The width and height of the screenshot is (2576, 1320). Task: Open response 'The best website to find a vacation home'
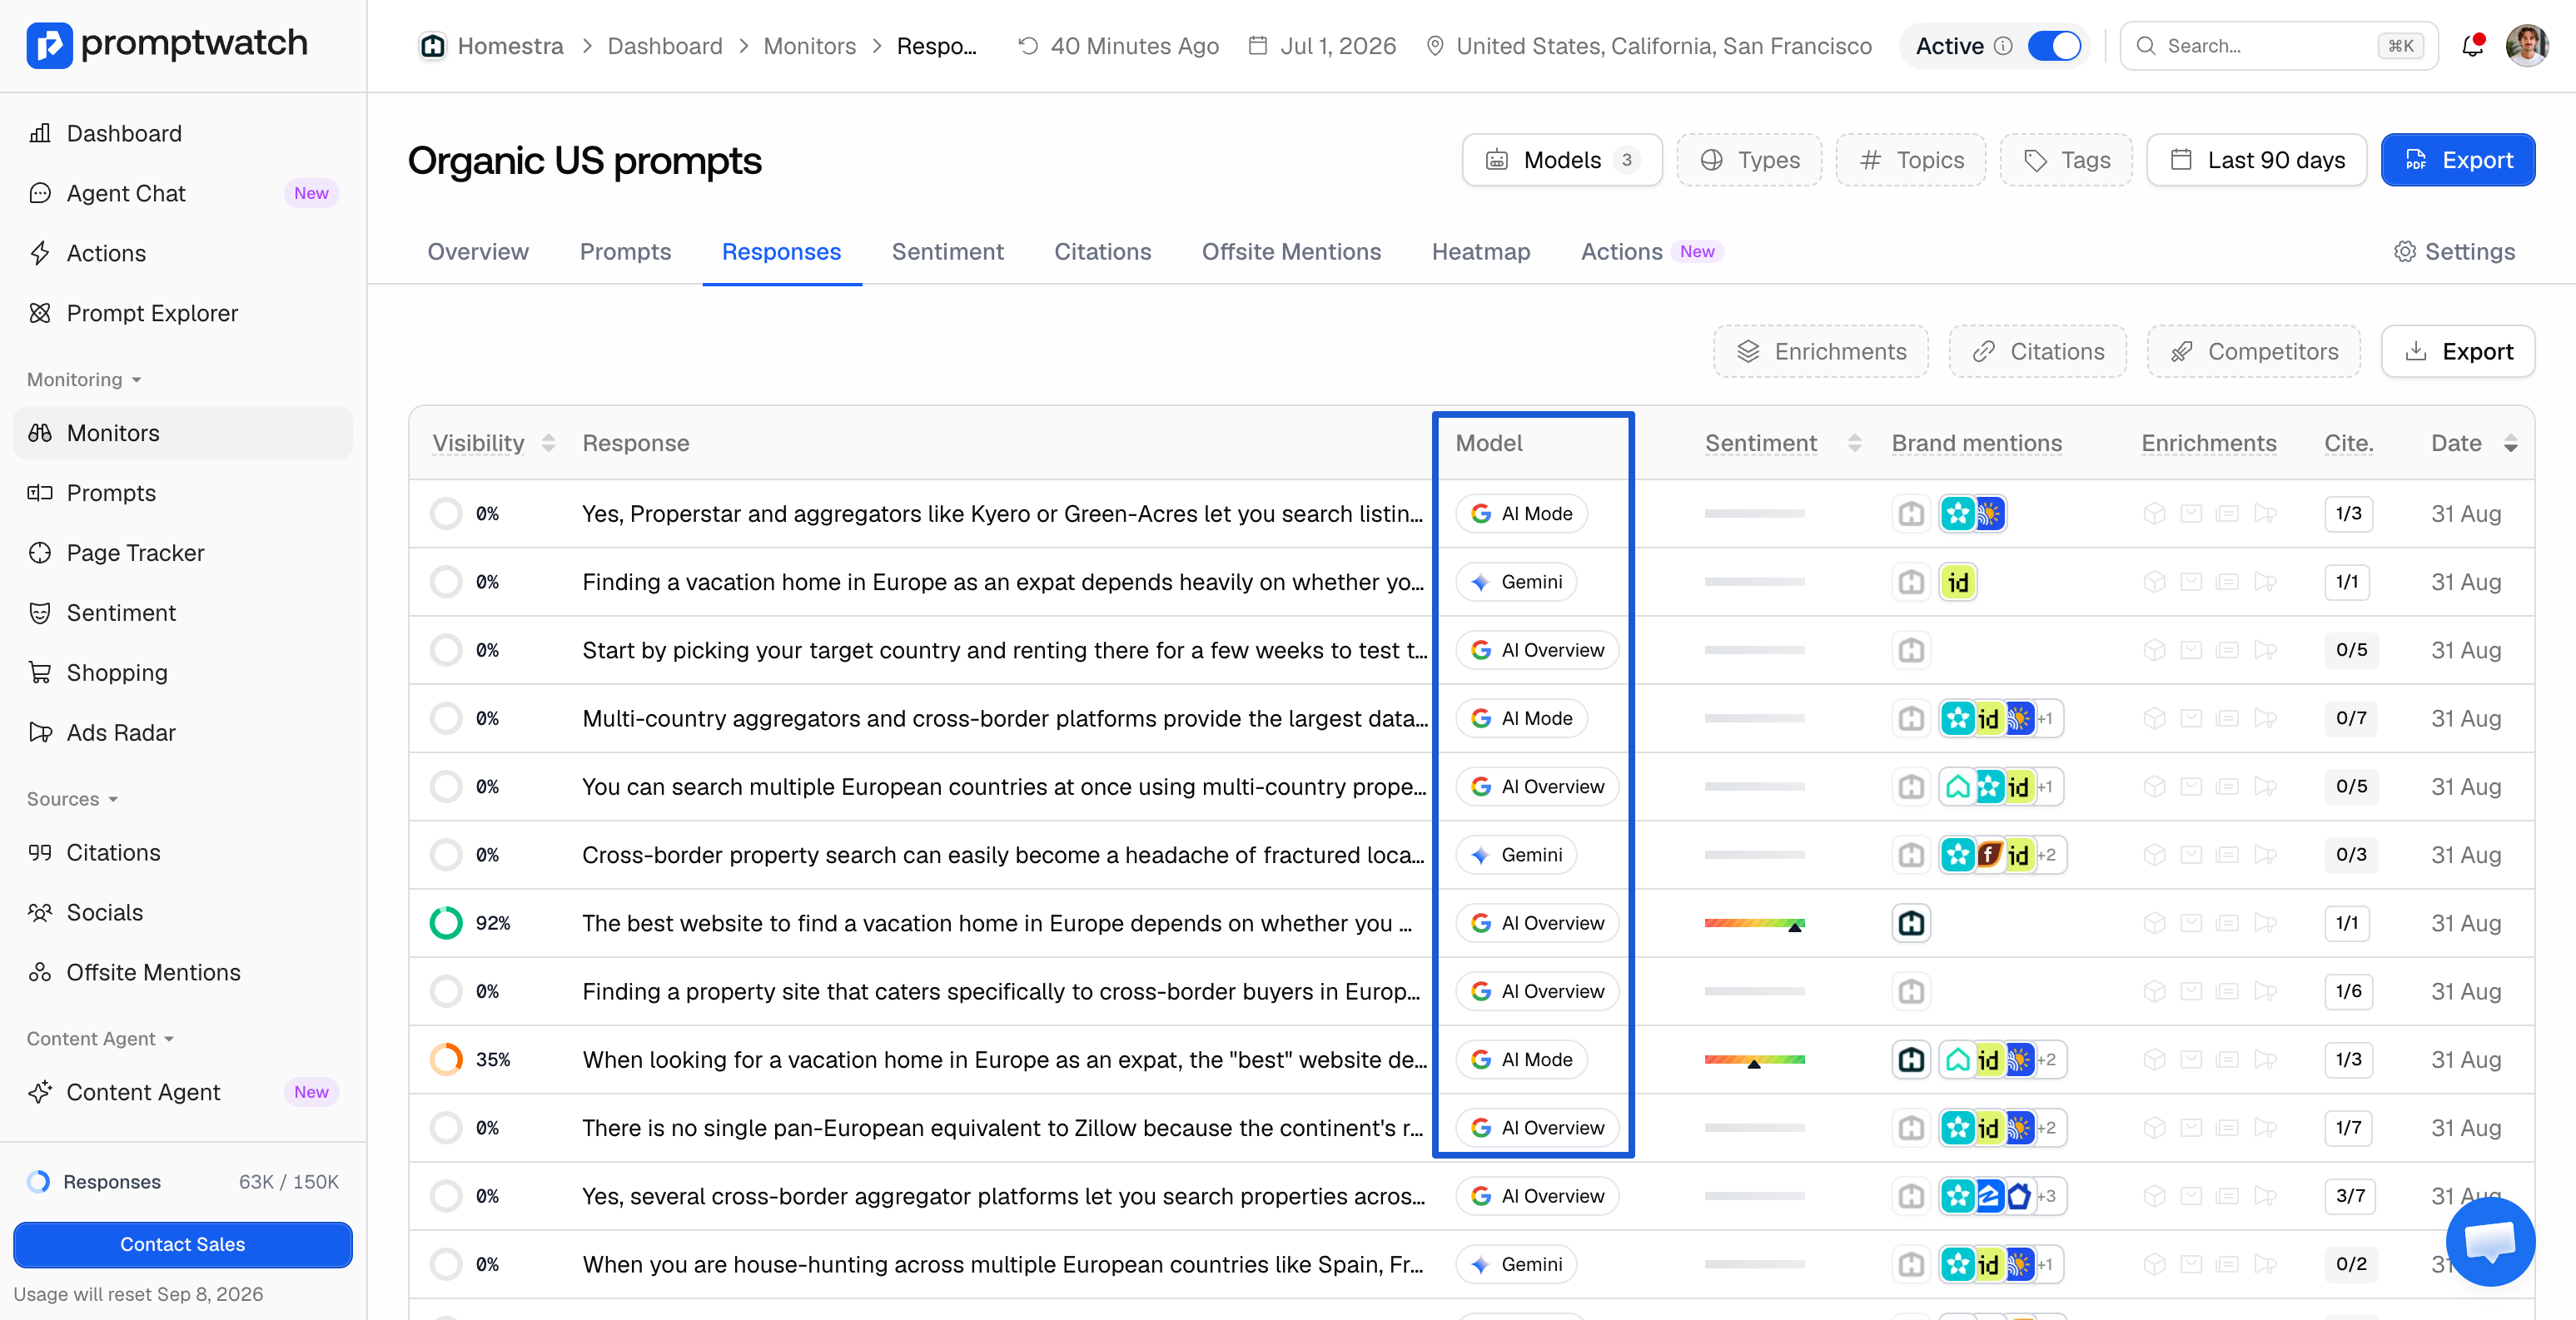(x=997, y=923)
